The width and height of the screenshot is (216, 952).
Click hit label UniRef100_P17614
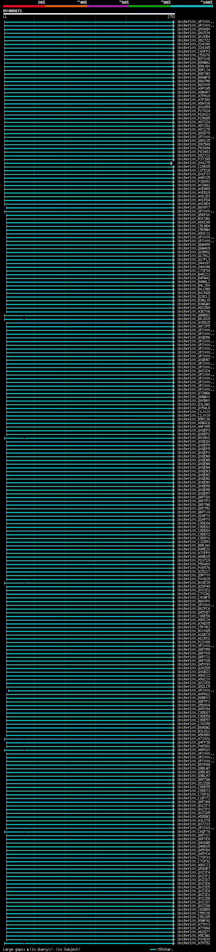pos(193,111)
